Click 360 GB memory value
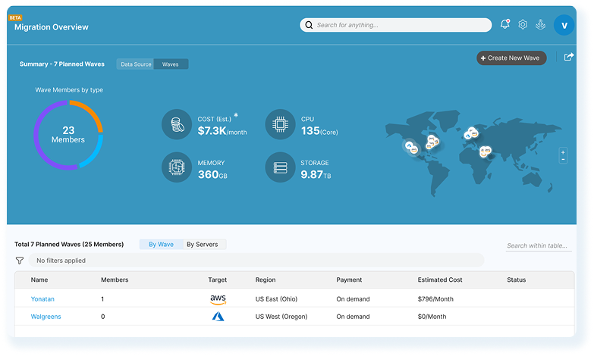The width and height of the screenshot is (594, 356). pos(212,174)
